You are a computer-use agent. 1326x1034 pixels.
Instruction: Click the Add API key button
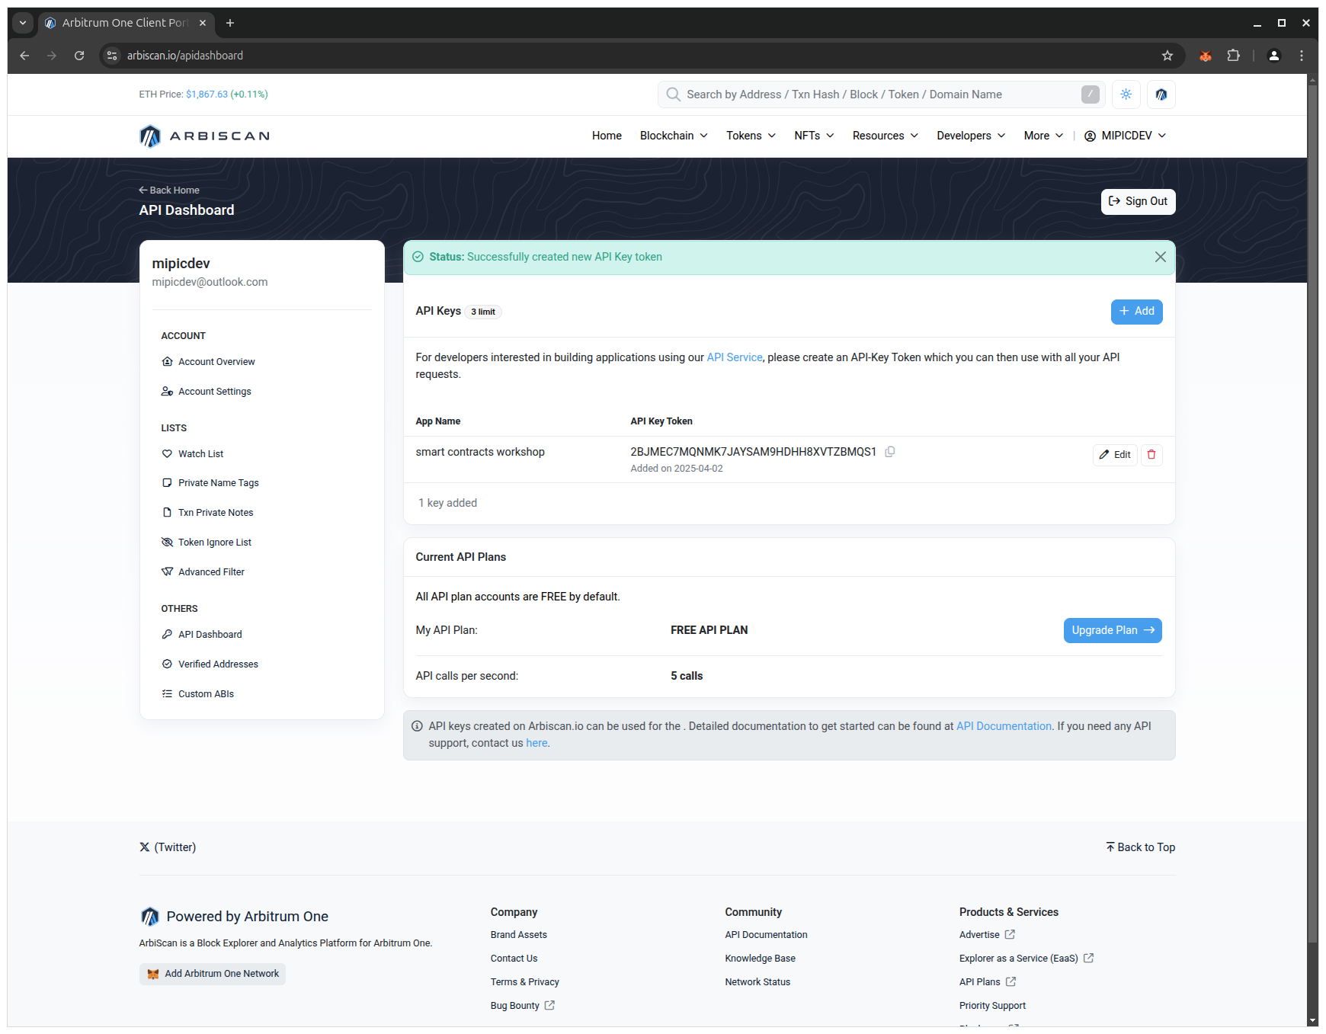[1135, 312]
